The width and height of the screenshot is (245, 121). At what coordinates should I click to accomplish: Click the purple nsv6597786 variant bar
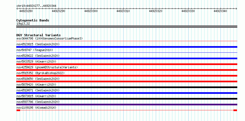127,105
